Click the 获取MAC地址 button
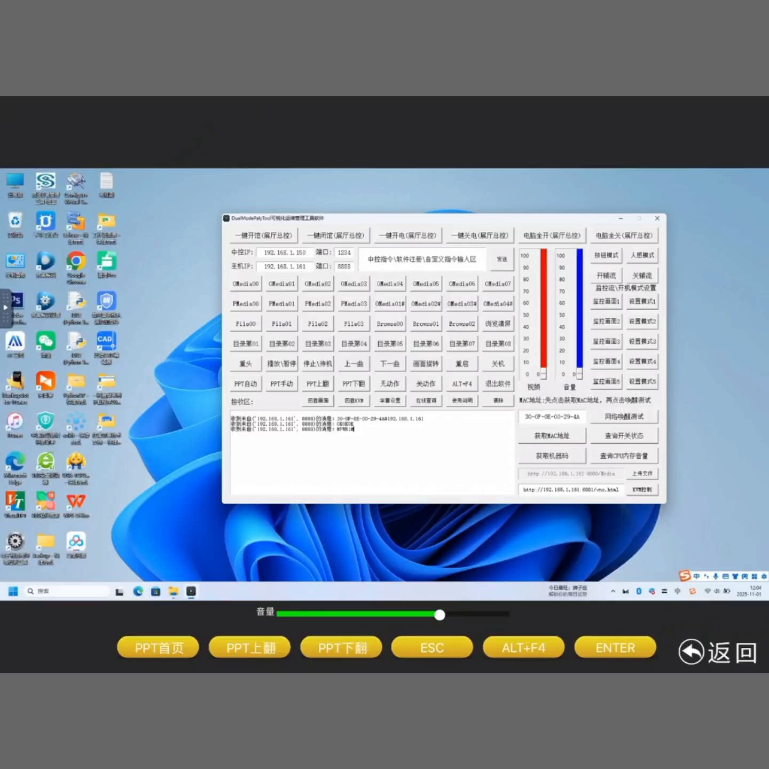The image size is (769, 769). tap(552, 436)
